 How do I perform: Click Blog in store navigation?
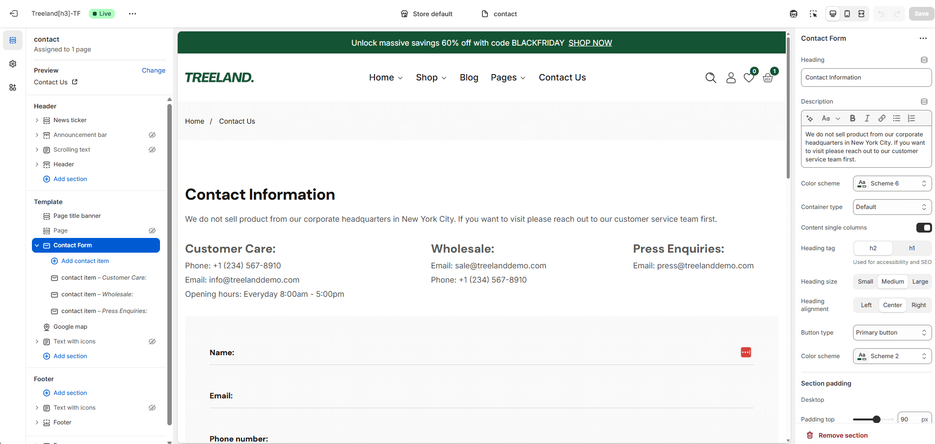pos(469,78)
